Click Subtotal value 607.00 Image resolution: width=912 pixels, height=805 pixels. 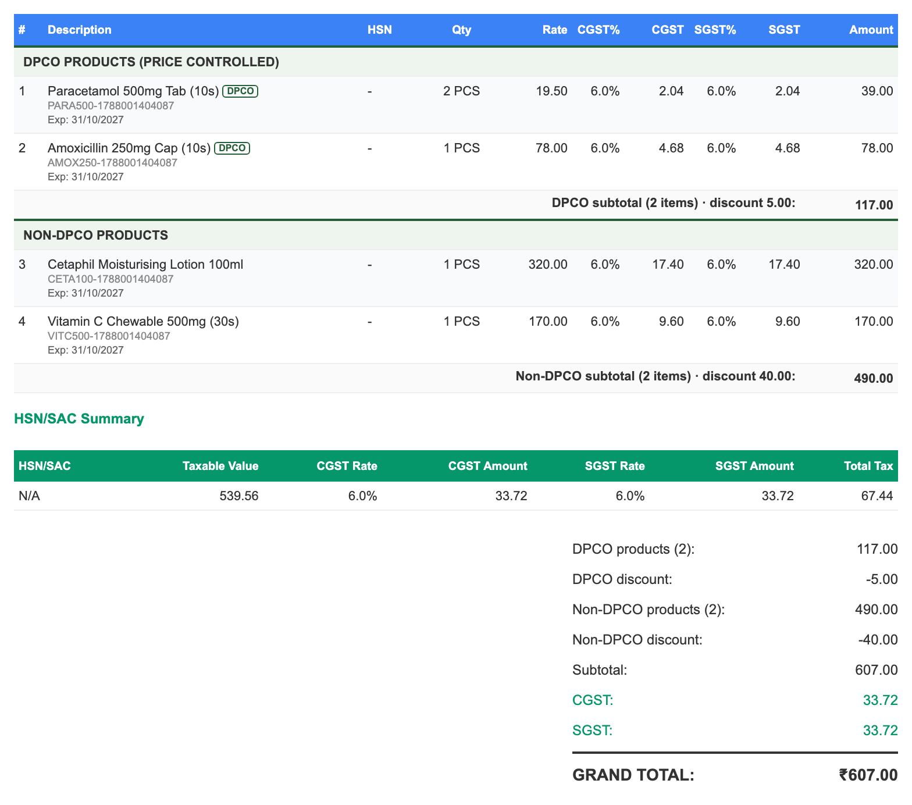(x=877, y=670)
